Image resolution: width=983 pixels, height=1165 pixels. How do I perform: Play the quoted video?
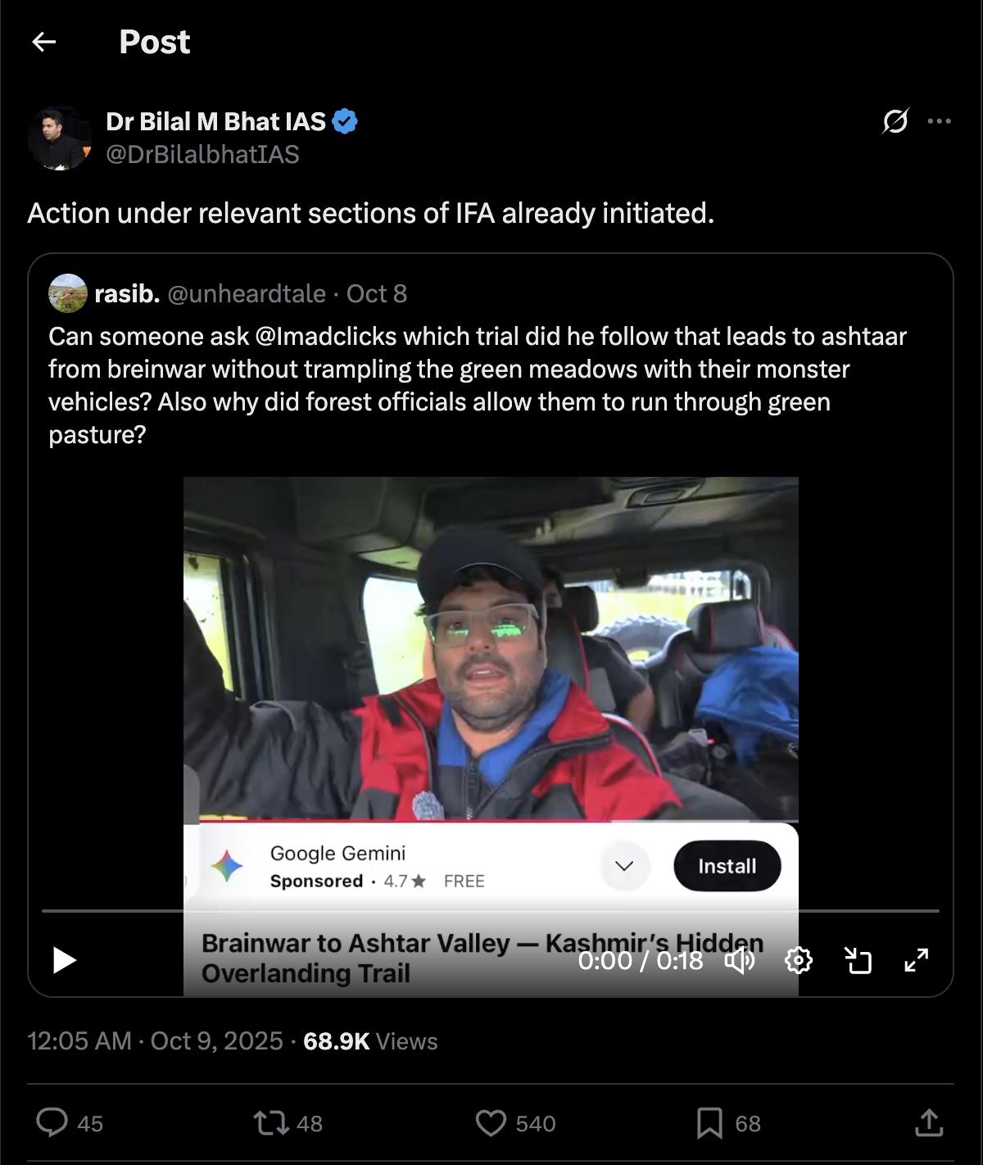pyautogui.click(x=64, y=960)
